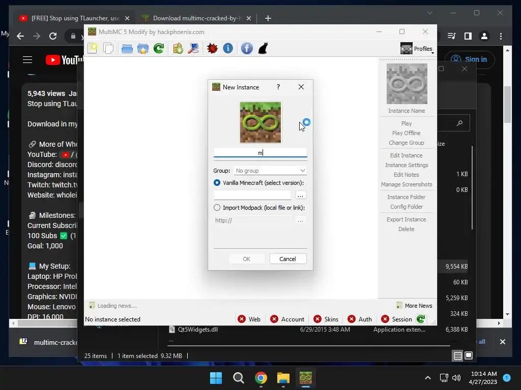Image resolution: width=521 pixels, height=390 pixels.
Task: Open the blue About info icon
Action: (228, 48)
